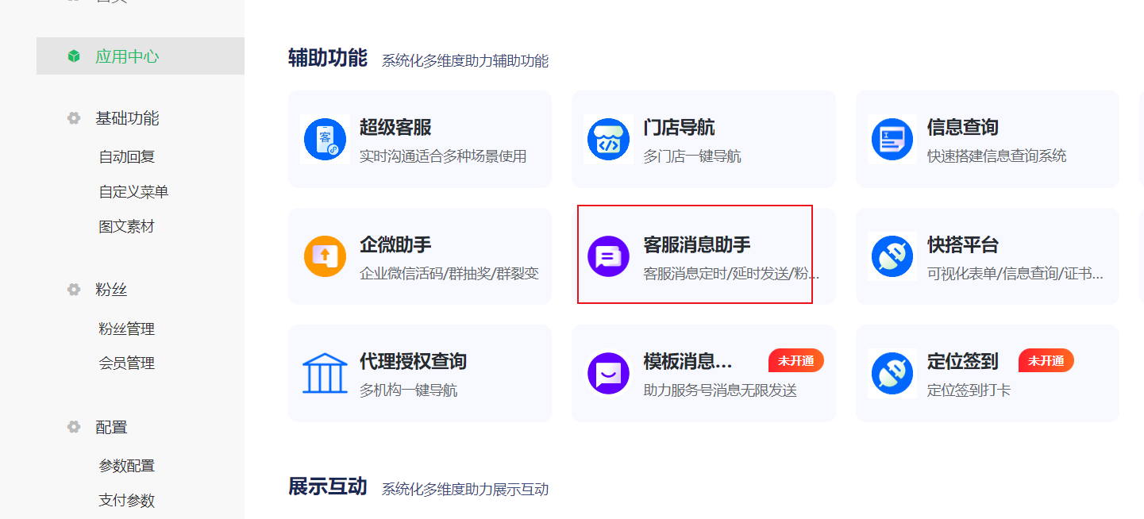Screen dimensions: 1144x519
Task: Open the 快搭平台 plug icon
Action: pos(892,256)
